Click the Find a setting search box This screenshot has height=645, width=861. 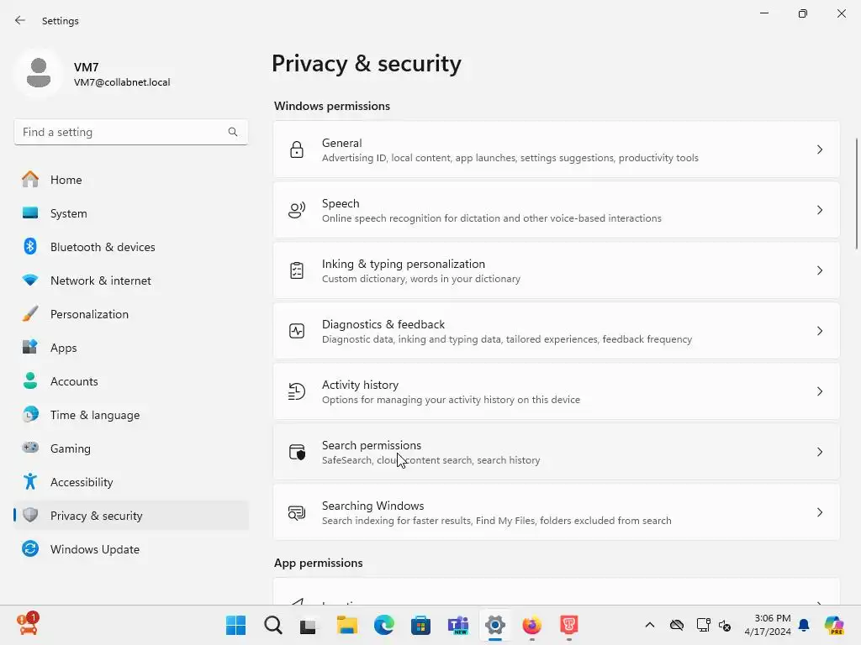(122, 132)
